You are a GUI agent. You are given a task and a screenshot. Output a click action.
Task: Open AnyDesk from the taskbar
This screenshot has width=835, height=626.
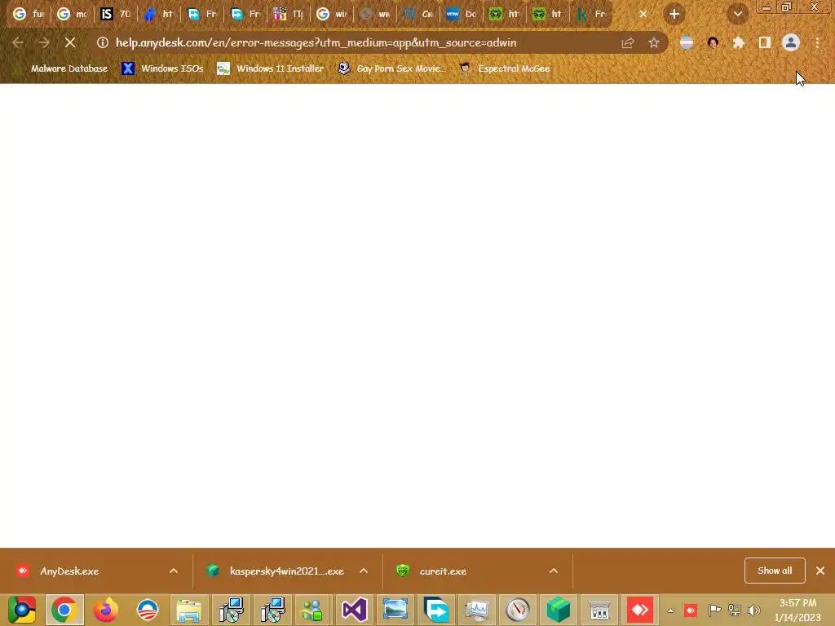641,610
